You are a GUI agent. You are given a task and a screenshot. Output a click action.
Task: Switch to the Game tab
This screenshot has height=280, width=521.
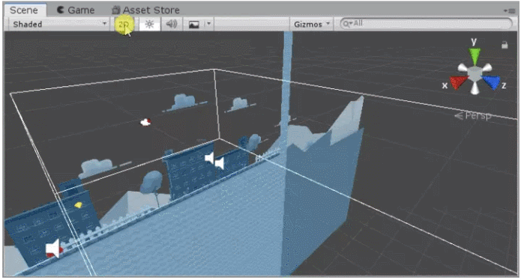[x=76, y=10]
